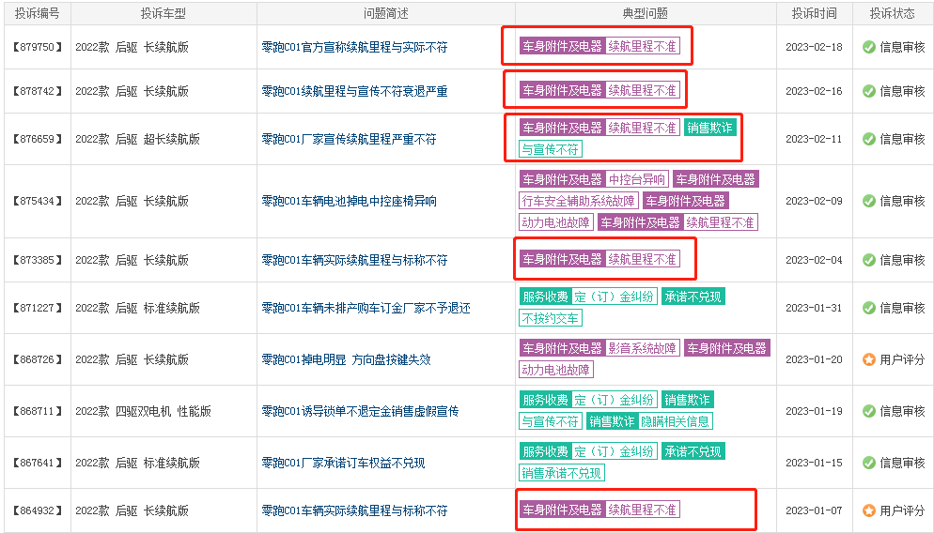The image size is (934, 533).
Task: Click the 隐瞒相关信息 tag
Action: [676, 421]
